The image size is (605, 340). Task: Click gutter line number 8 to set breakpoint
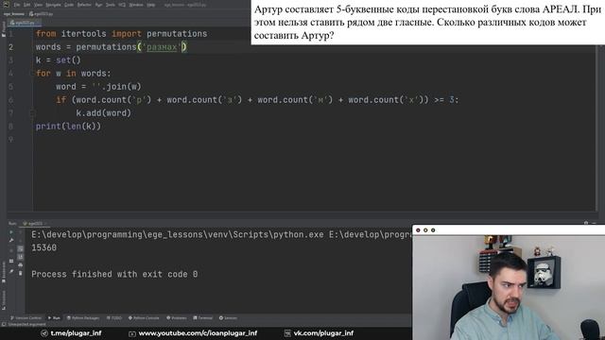(10, 126)
